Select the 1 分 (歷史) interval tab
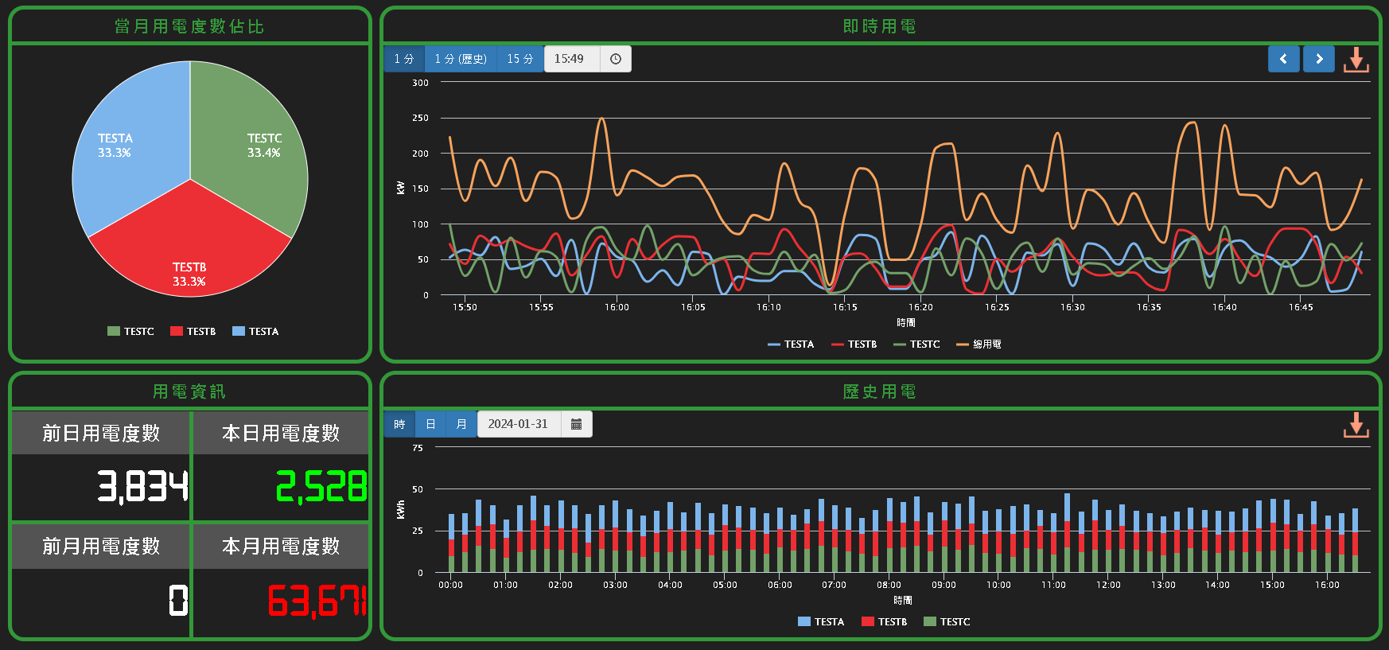1389x650 pixels. point(460,59)
